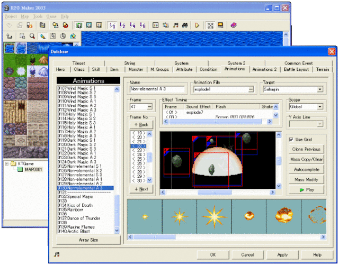Switch to the Monster tab

[x=136, y=69]
